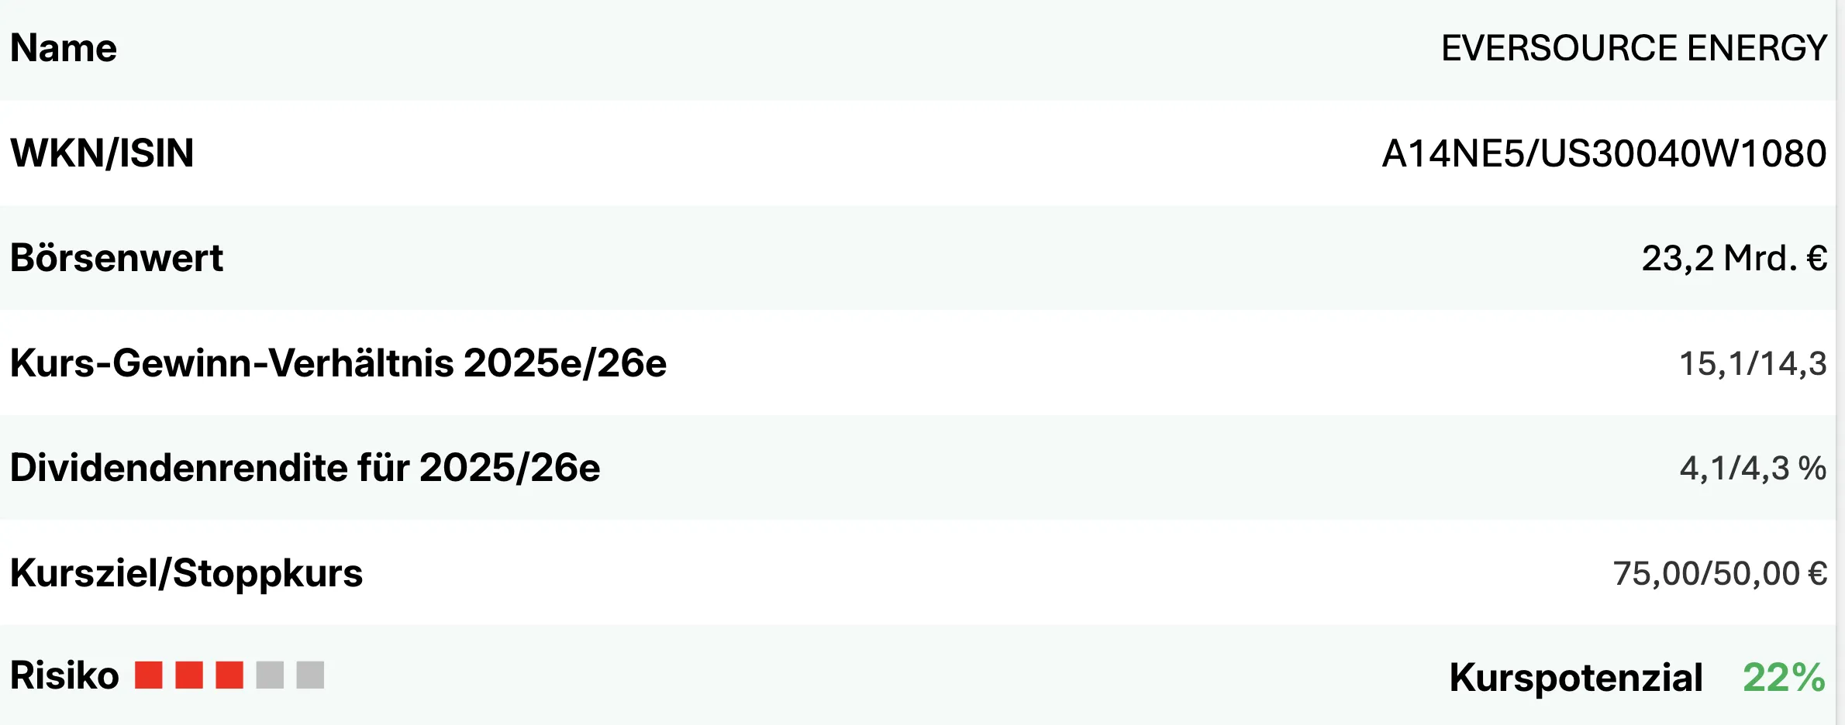The image size is (1845, 725).
Task: Click the 15,1/14,3 ratio value
Action: (x=1753, y=363)
